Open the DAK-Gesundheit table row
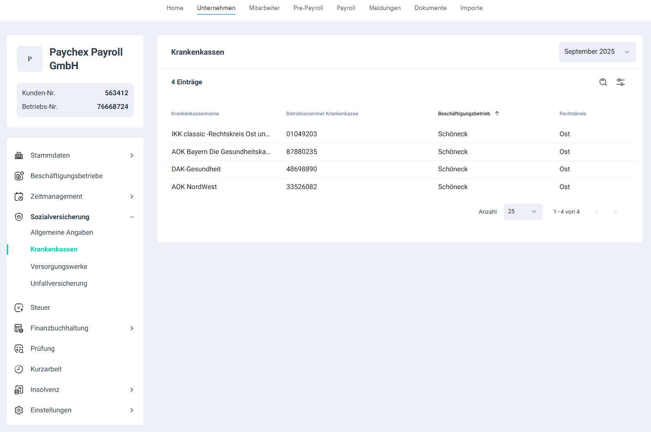 point(196,169)
